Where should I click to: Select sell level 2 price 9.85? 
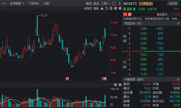pos(144,43)
